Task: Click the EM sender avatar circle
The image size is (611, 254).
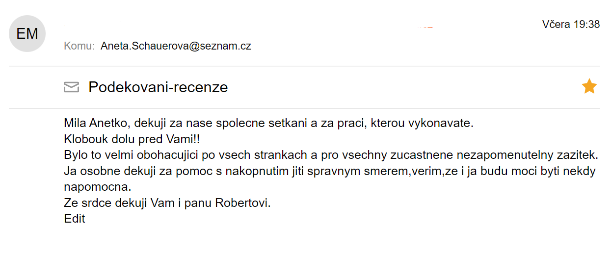Action: [27, 34]
